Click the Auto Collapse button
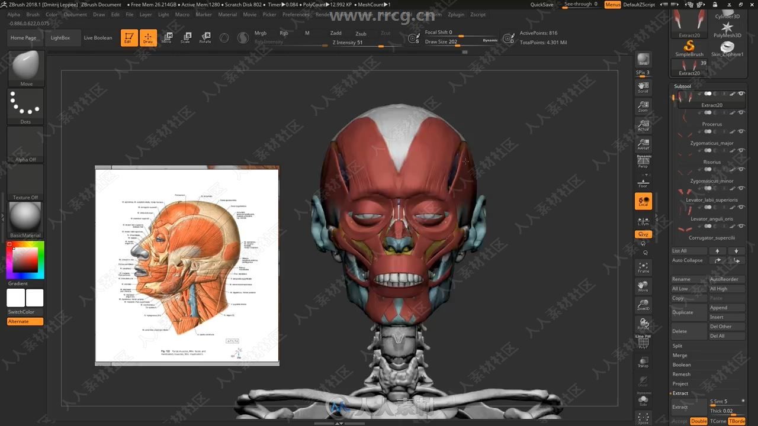 click(x=689, y=260)
